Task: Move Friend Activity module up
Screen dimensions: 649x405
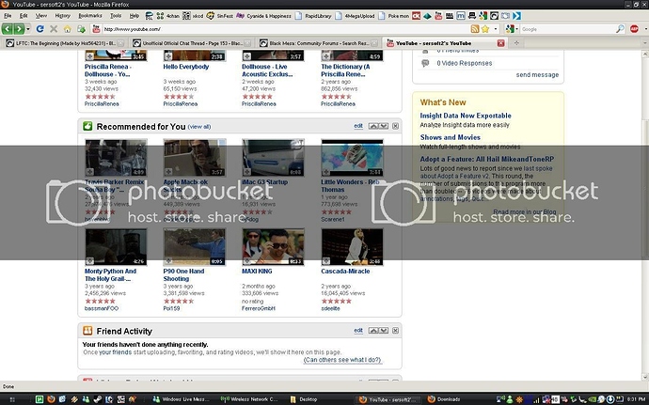Action: pos(373,330)
